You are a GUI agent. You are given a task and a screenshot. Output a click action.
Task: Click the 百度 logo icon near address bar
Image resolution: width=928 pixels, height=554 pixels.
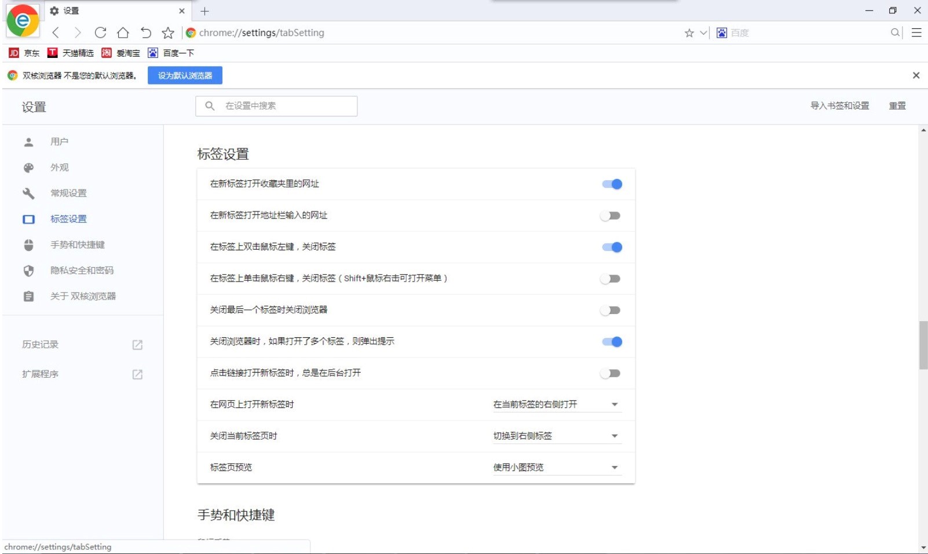[721, 32]
